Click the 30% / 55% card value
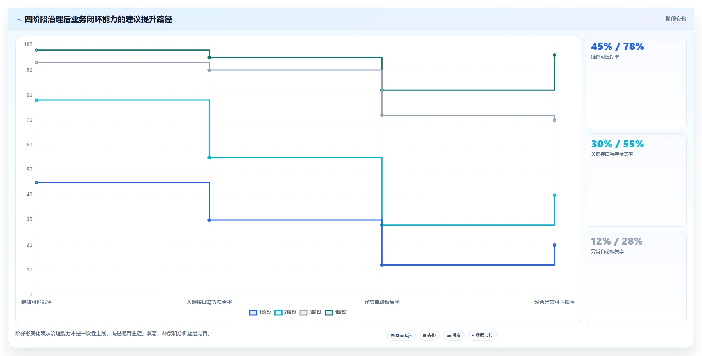 point(617,144)
